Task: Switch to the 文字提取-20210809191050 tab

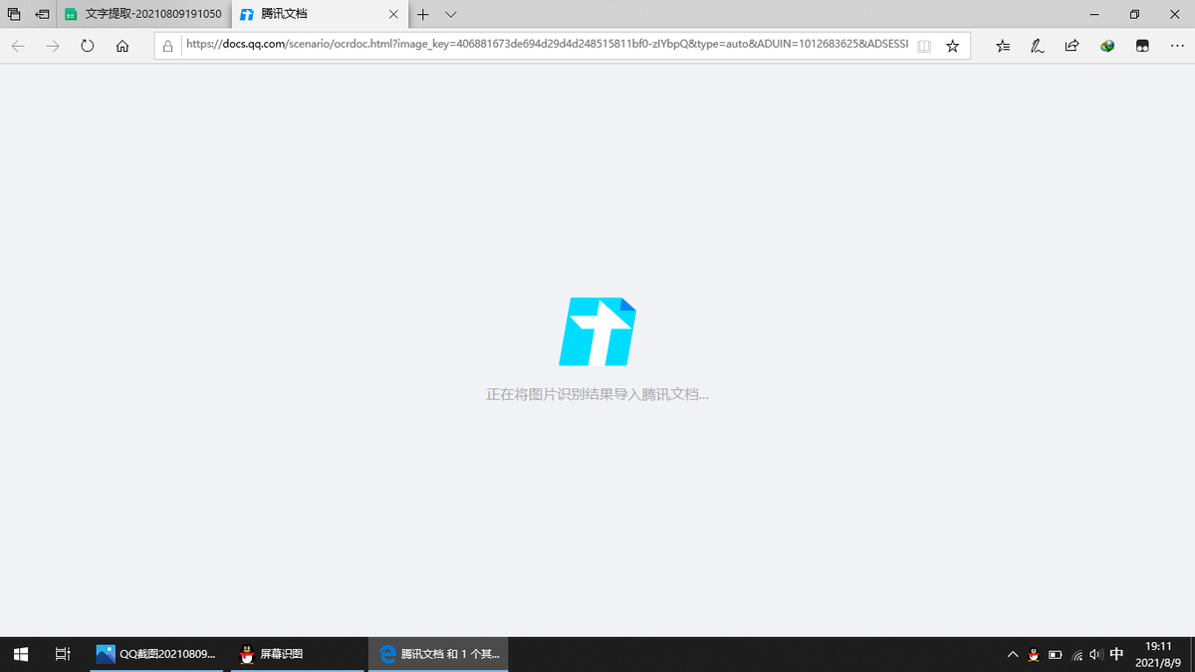Action: [143, 14]
